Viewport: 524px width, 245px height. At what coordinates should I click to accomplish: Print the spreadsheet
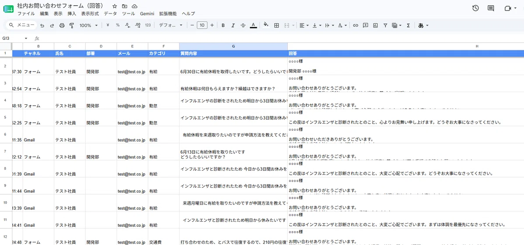coord(62,25)
